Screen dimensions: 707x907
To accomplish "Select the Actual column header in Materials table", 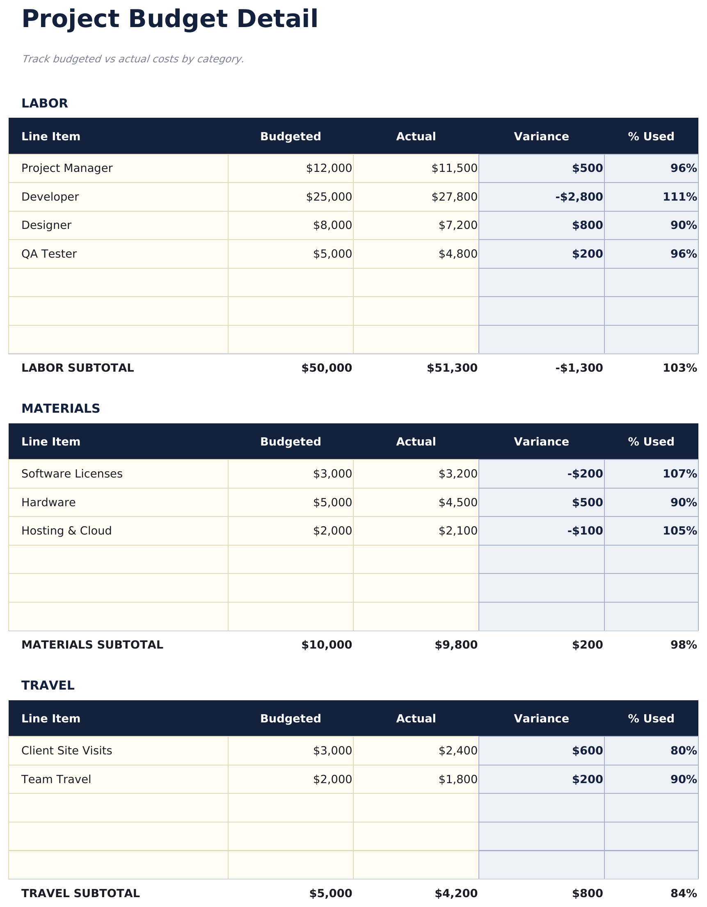I will point(416,442).
